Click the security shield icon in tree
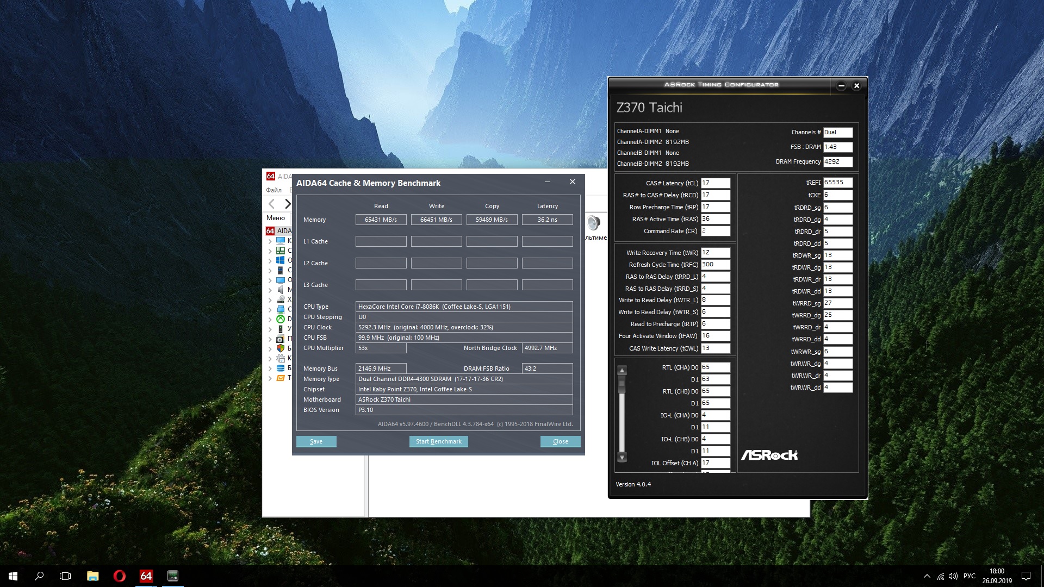 tap(281, 348)
